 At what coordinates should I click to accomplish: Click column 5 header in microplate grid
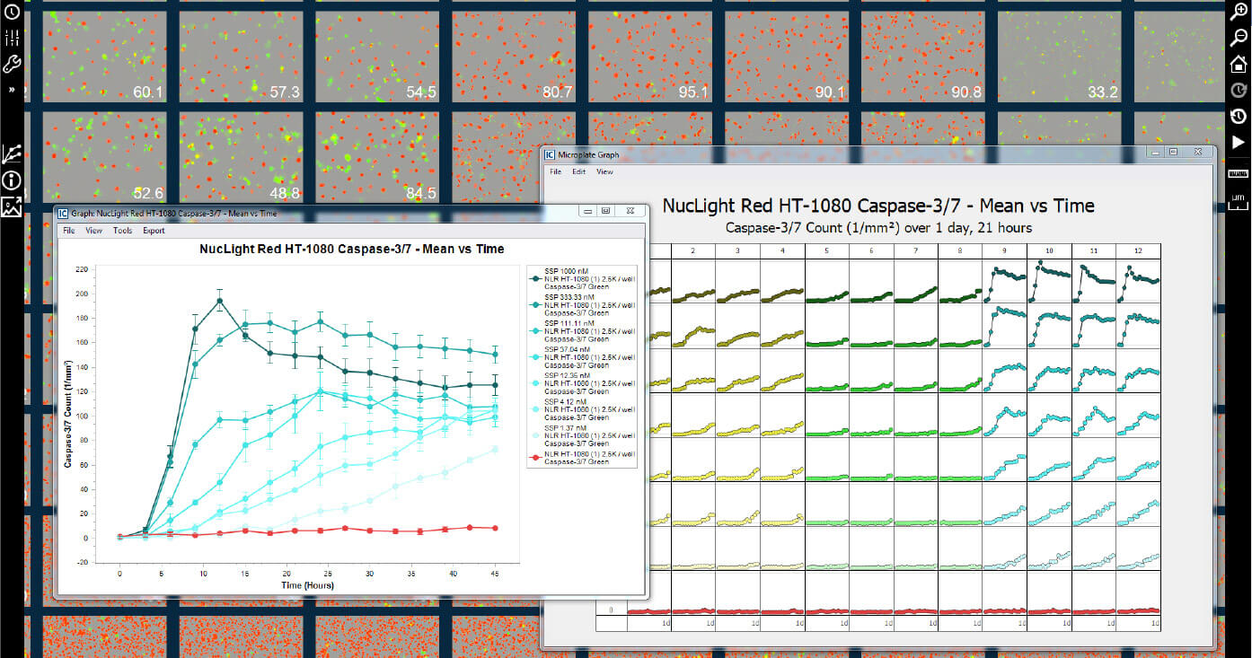pos(826,250)
